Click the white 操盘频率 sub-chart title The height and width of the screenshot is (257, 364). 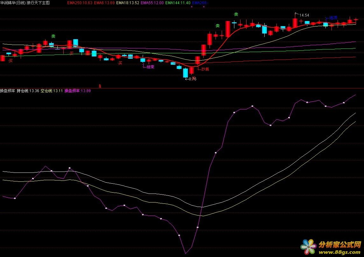8,91
